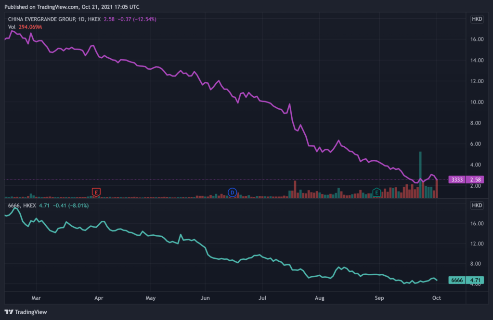Click the 6666, HKEX legend title

[22, 205]
